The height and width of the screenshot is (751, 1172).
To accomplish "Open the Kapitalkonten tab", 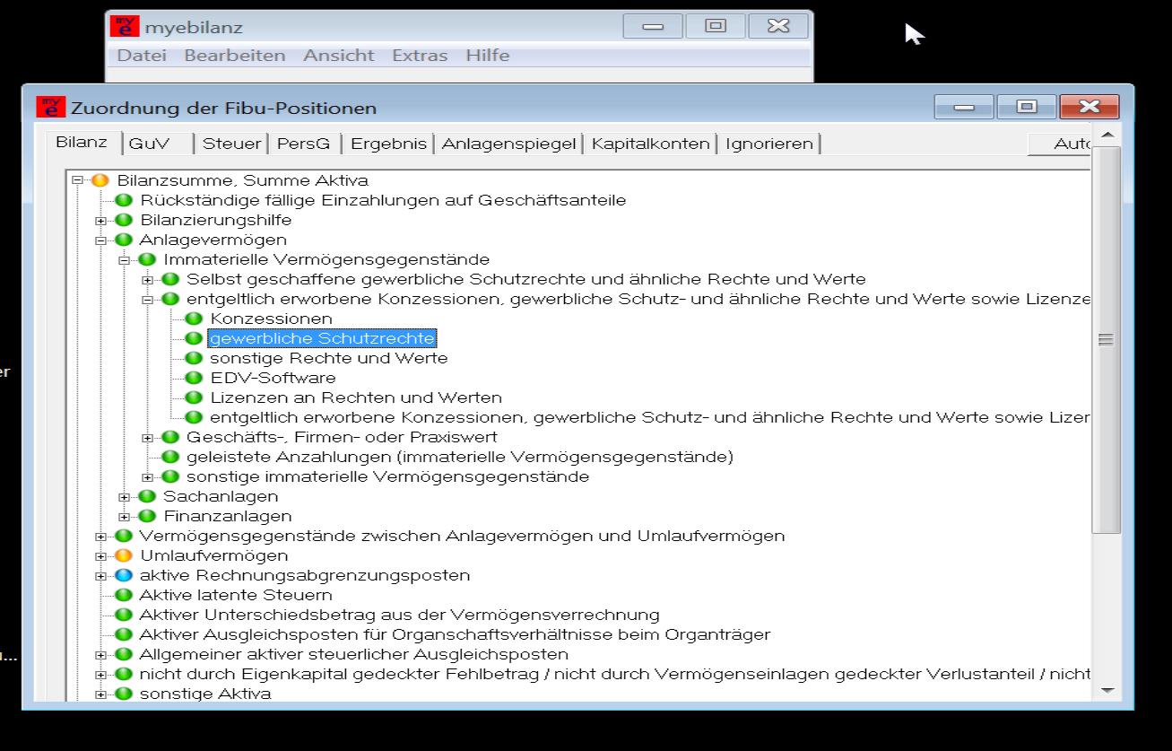I will click(x=651, y=144).
